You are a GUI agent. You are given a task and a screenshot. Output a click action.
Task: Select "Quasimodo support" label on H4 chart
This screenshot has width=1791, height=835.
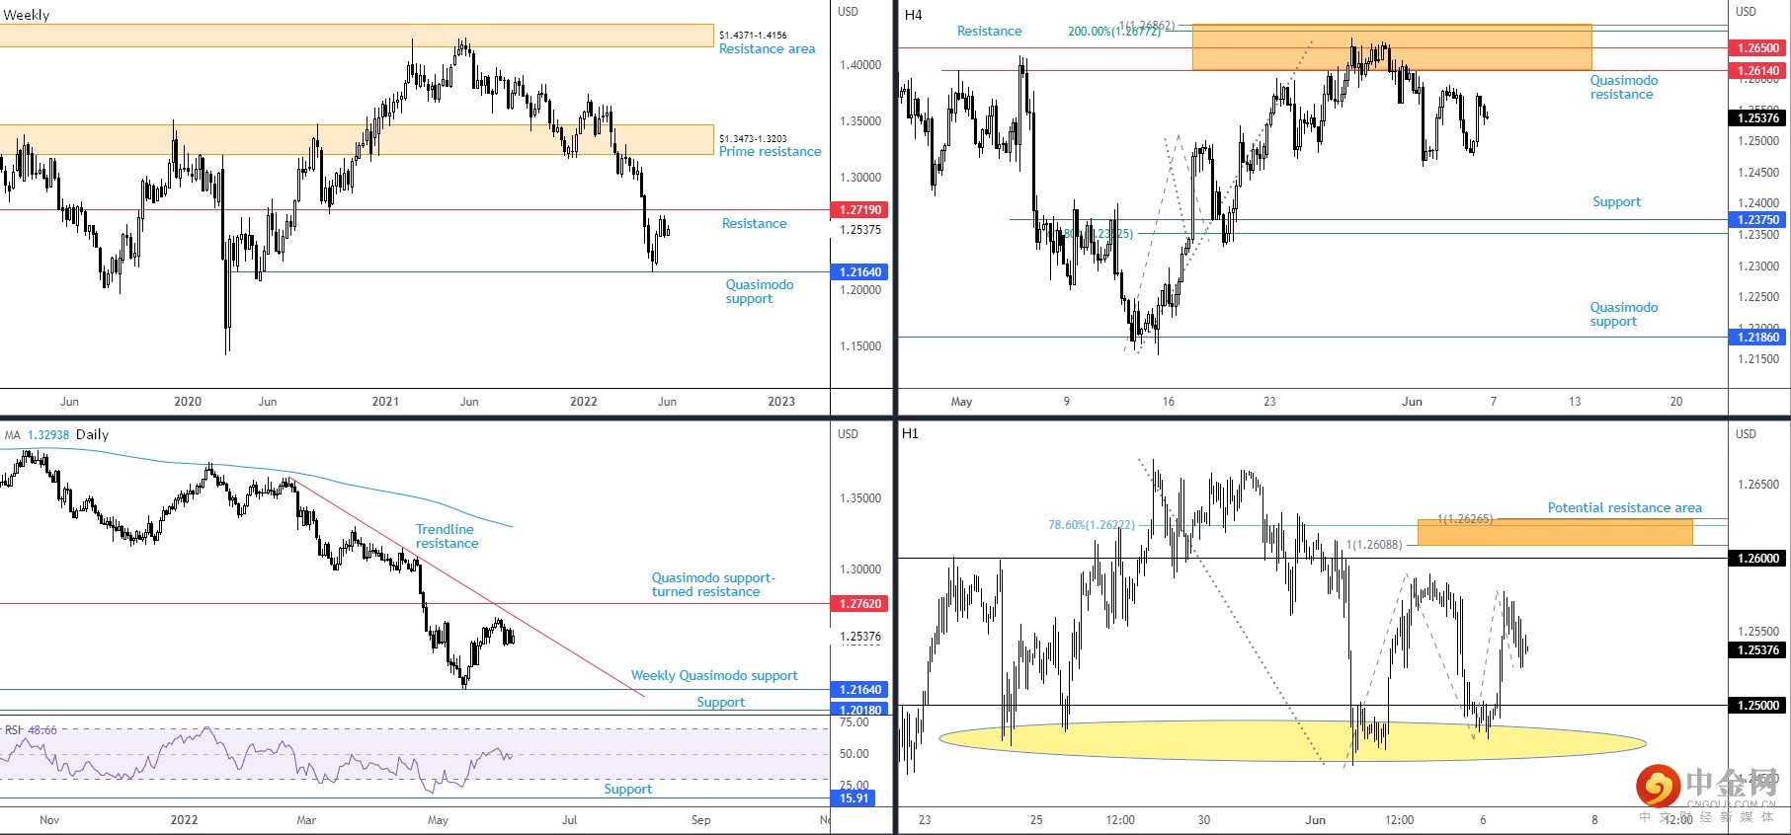click(x=1624, y=315)
